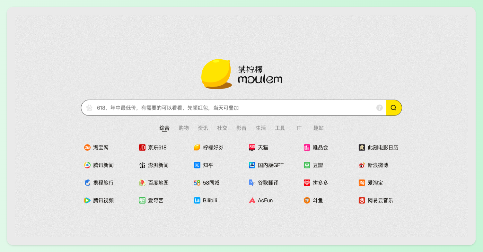483x252 pixels.
Task: Click the moulem lemon logo
Action: pyautogui.click(x=241, y=74)
